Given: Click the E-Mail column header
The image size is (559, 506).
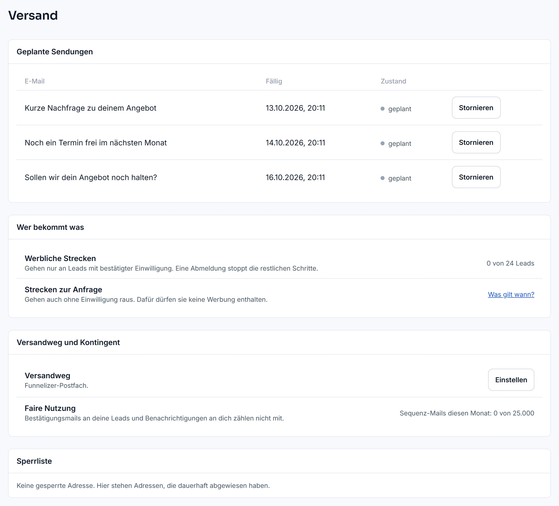Looking at the screenshot, I should click(35, 81).
